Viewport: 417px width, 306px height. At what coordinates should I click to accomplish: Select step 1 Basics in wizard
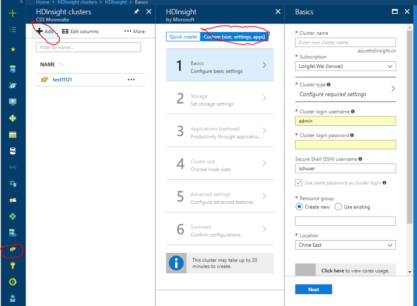pyautogui.click(x=220, y=65)
